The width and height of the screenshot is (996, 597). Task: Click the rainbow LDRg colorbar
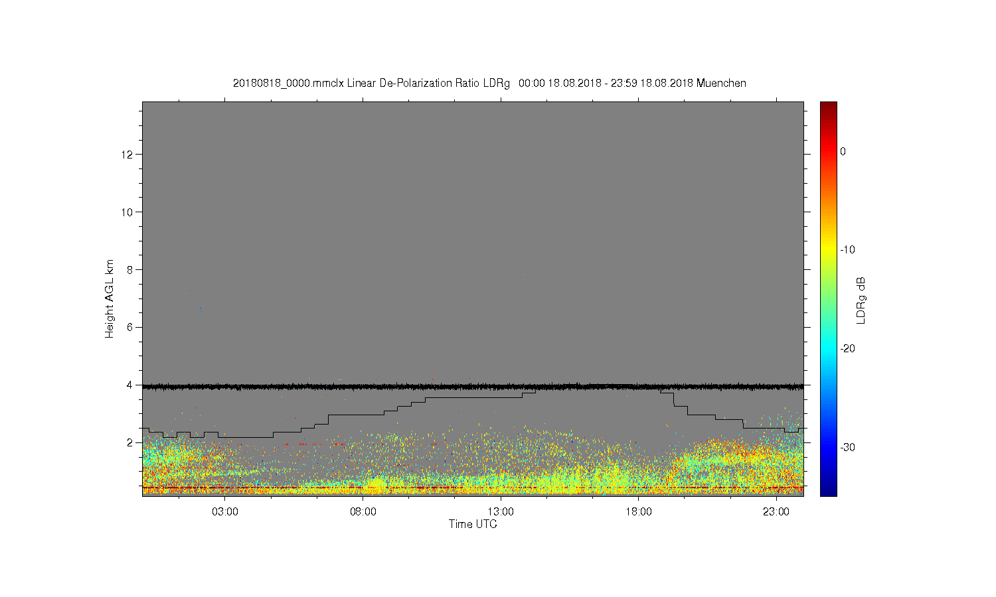click(829, 298)
